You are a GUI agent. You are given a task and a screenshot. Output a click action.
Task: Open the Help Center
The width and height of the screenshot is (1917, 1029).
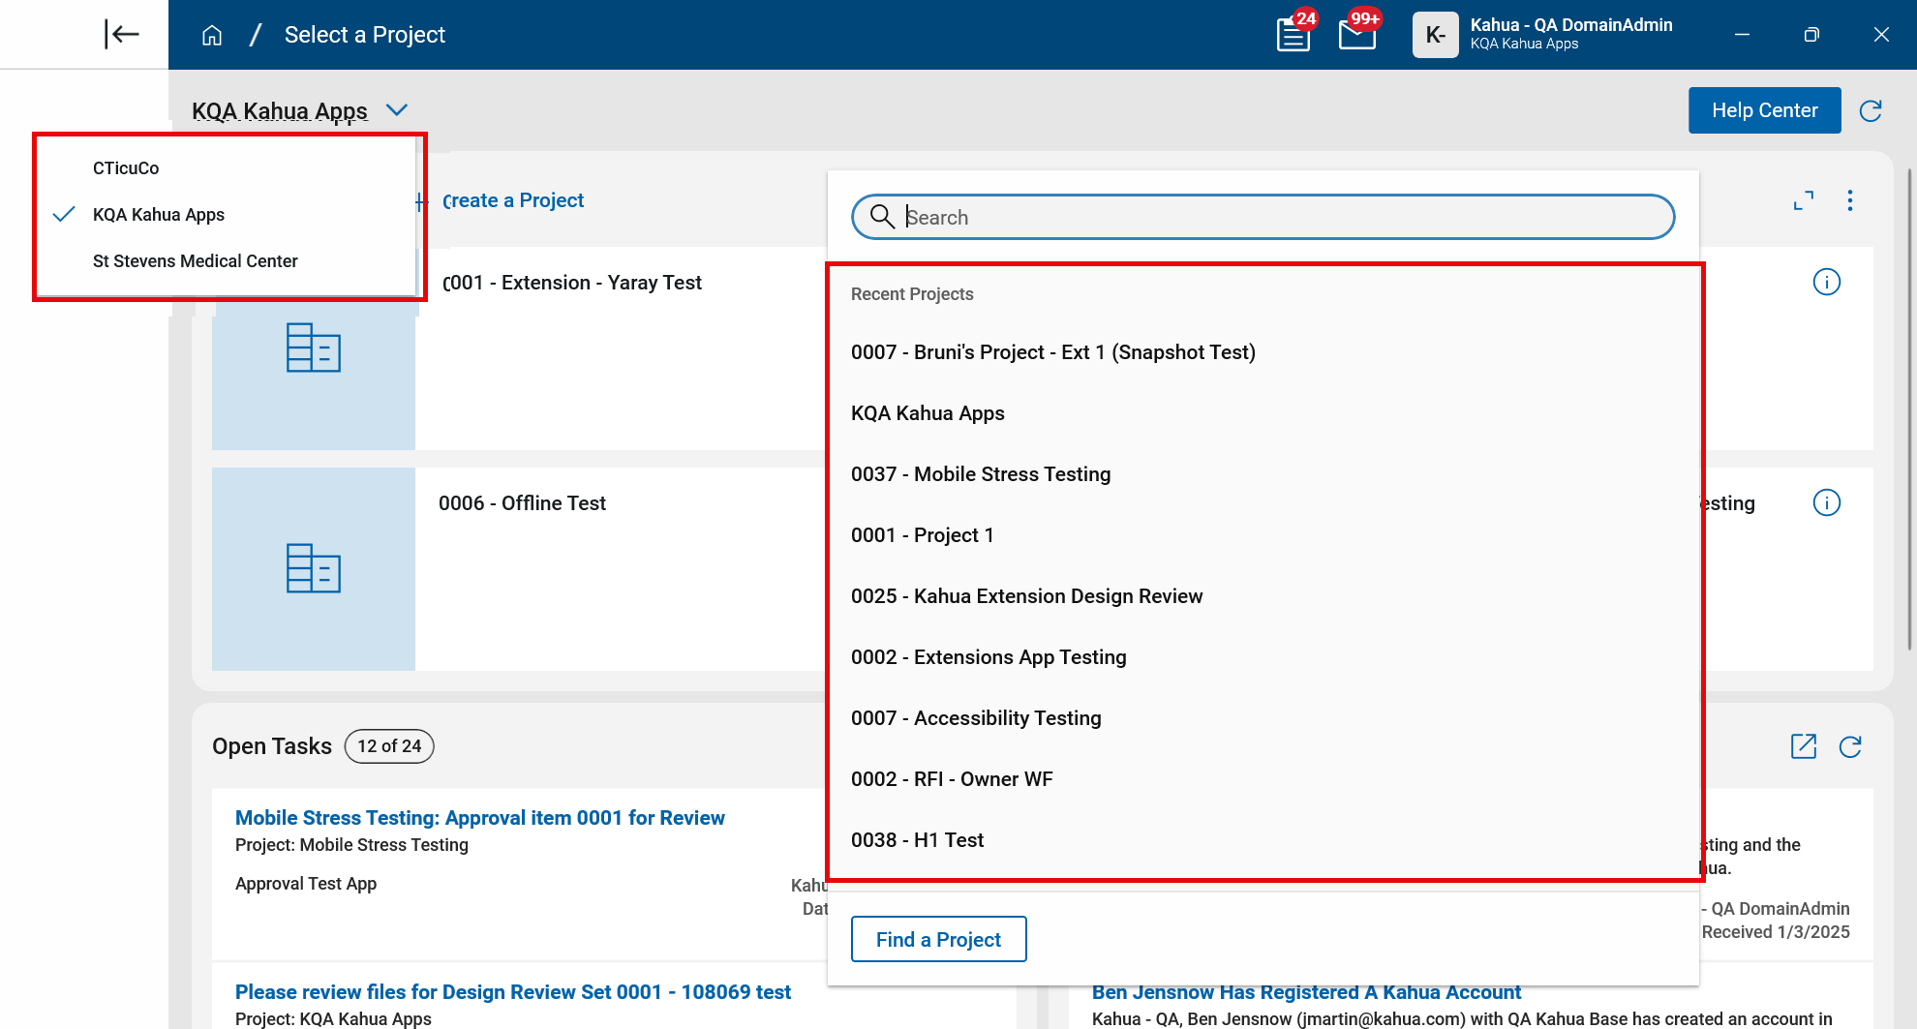tap(1764, 110)
